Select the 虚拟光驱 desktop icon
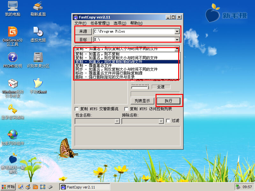 tap(38, 34)
